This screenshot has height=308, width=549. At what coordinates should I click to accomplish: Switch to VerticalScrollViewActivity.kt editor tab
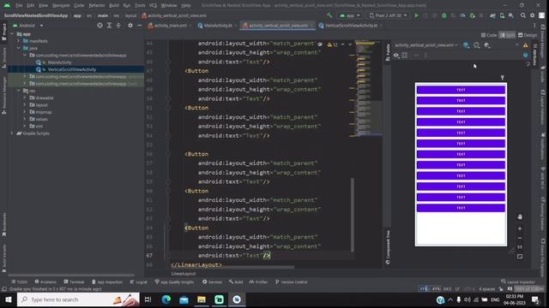(x=351, y=26)
